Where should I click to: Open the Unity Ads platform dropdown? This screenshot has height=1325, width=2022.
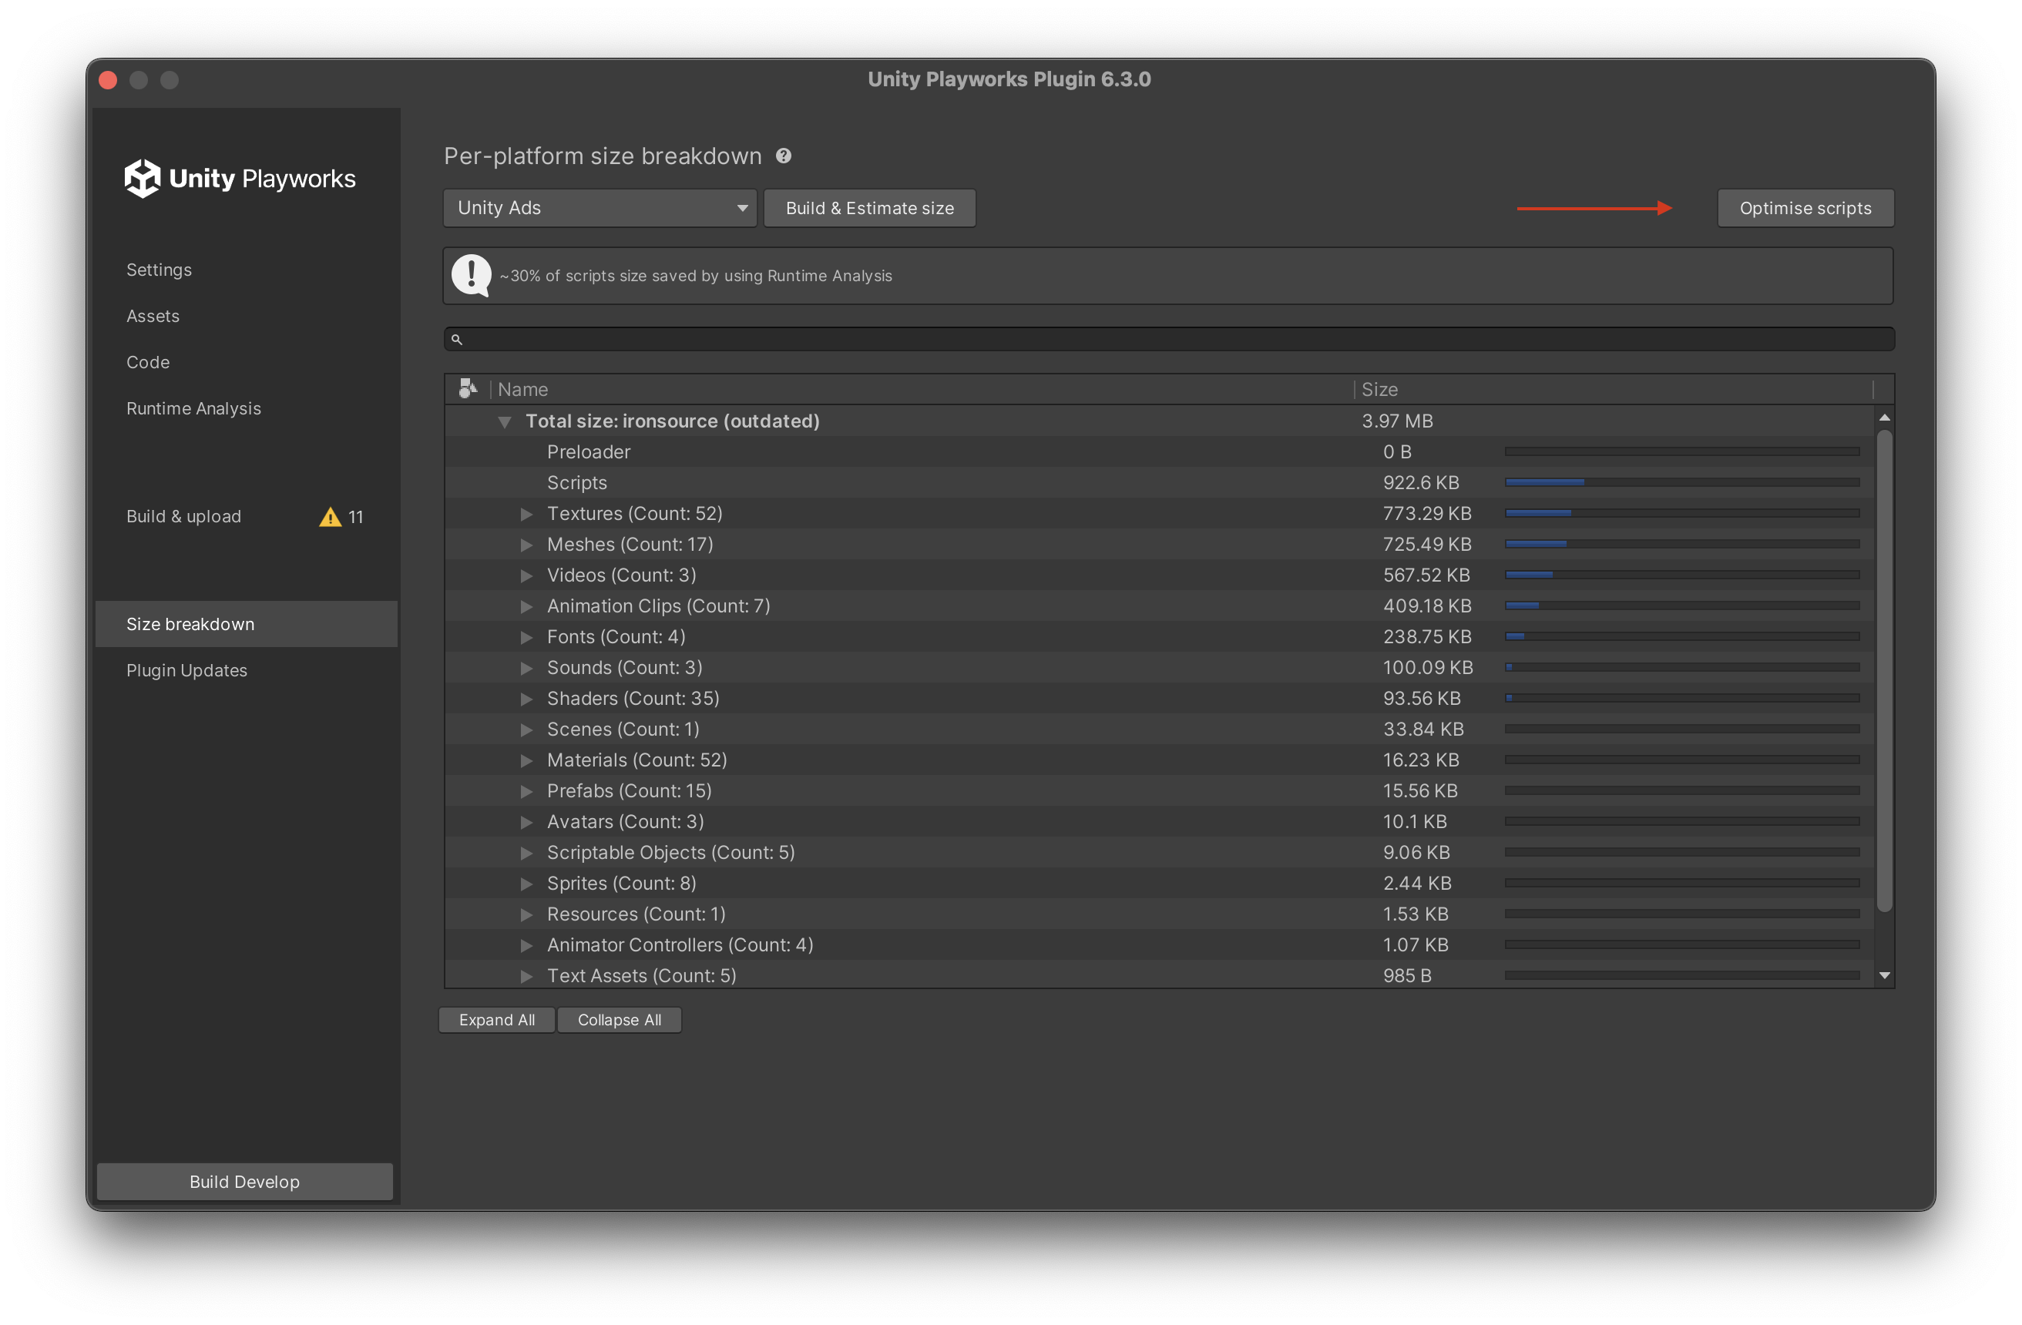pyautogui.click(x=600, y=208)
